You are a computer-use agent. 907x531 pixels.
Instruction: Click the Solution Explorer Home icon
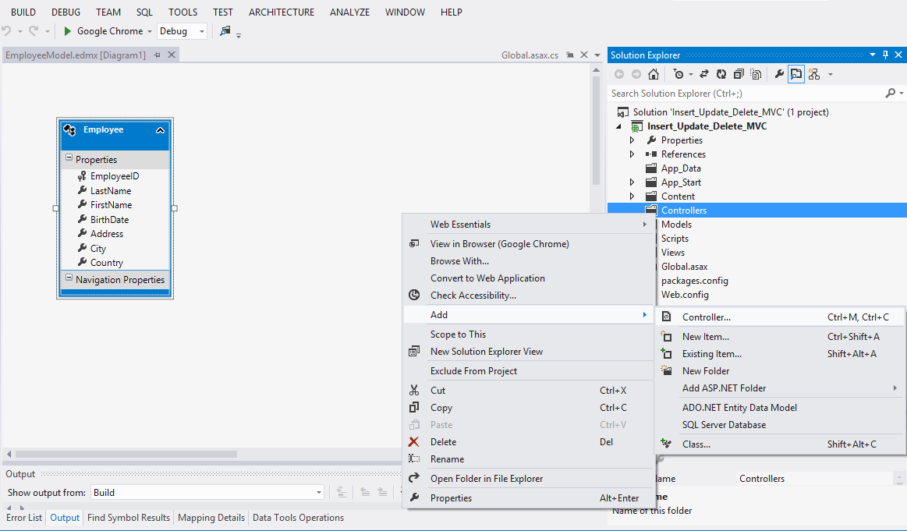tap(654, 73)
